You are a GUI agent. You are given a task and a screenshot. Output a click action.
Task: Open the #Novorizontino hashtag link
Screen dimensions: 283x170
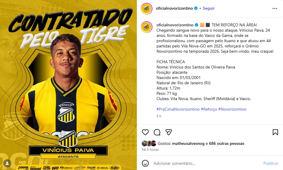(x=232, y=109)
